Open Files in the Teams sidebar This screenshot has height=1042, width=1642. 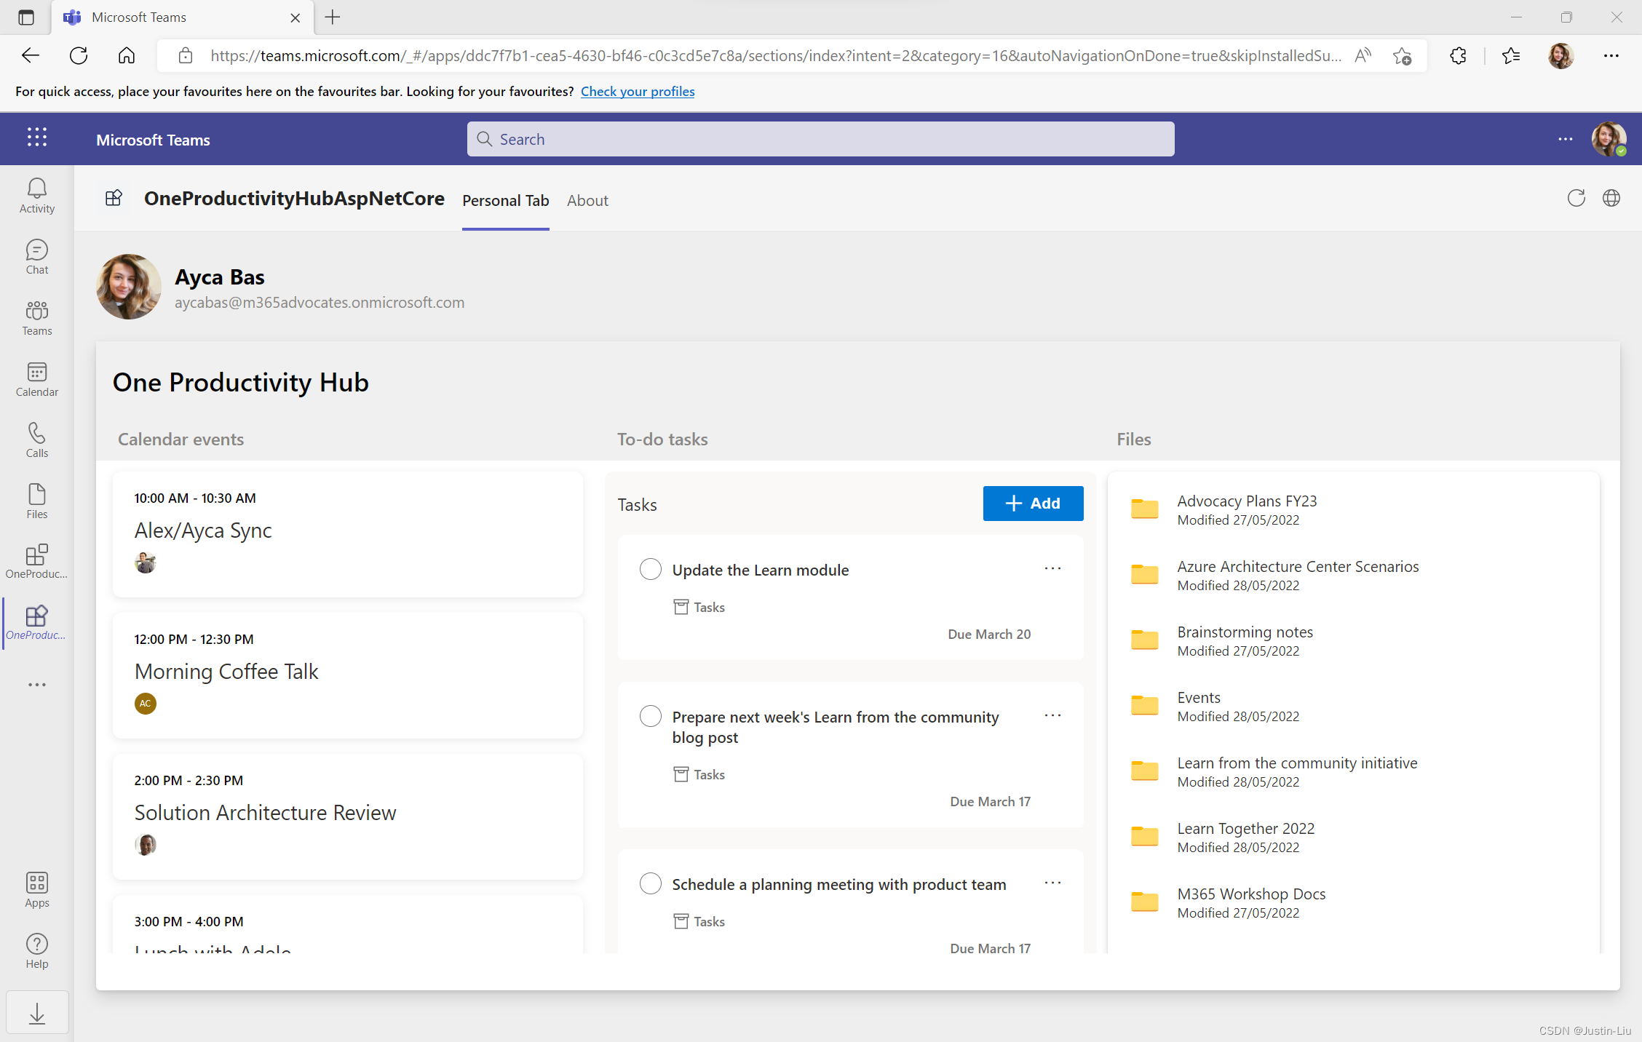(x=36, y=502)
